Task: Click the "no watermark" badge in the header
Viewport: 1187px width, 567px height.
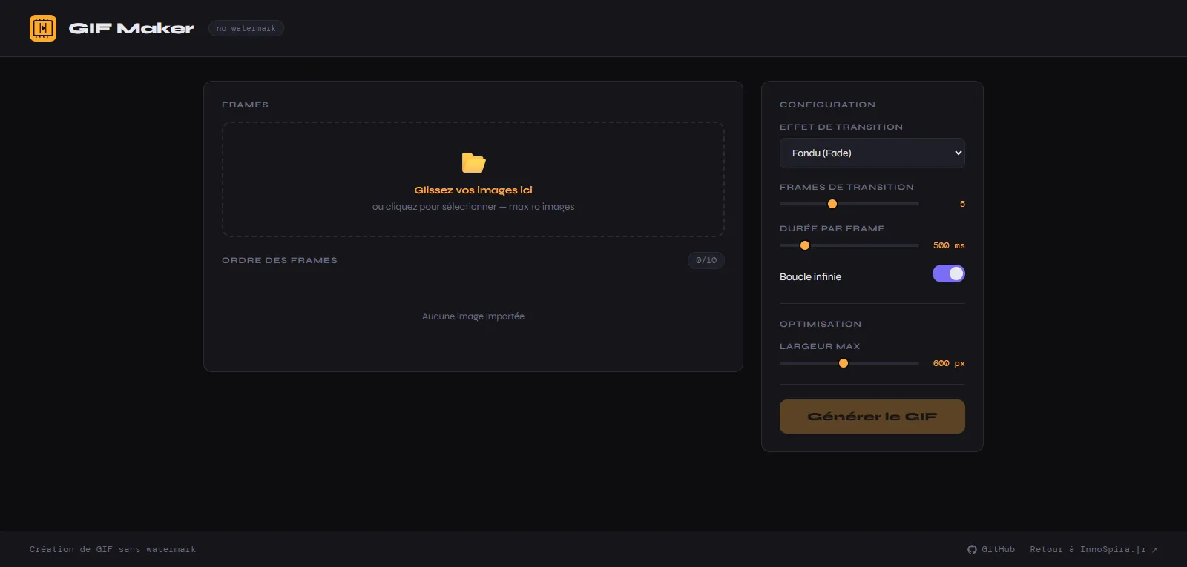Action: 246,28
